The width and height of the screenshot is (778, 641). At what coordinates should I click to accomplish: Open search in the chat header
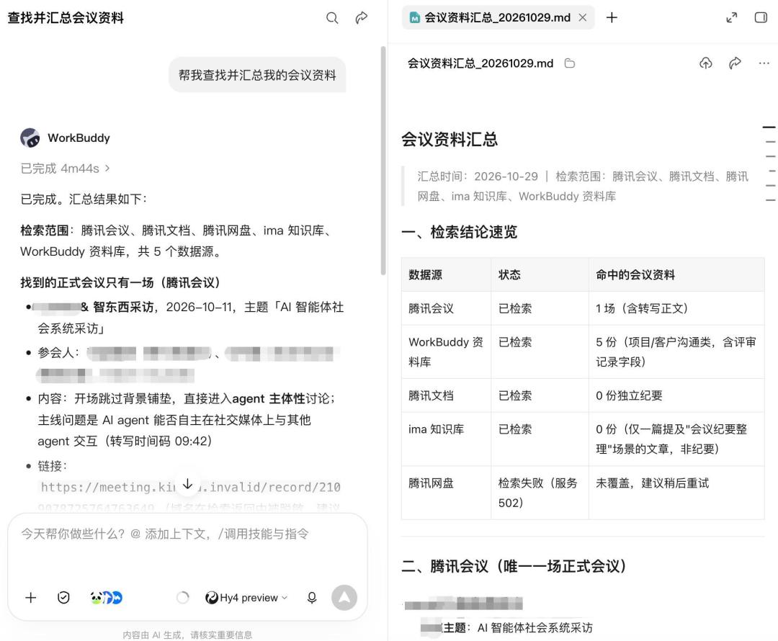pos(332,18)
